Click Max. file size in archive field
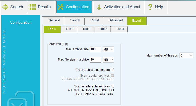196x106 pixels. [x=95, y=60]
